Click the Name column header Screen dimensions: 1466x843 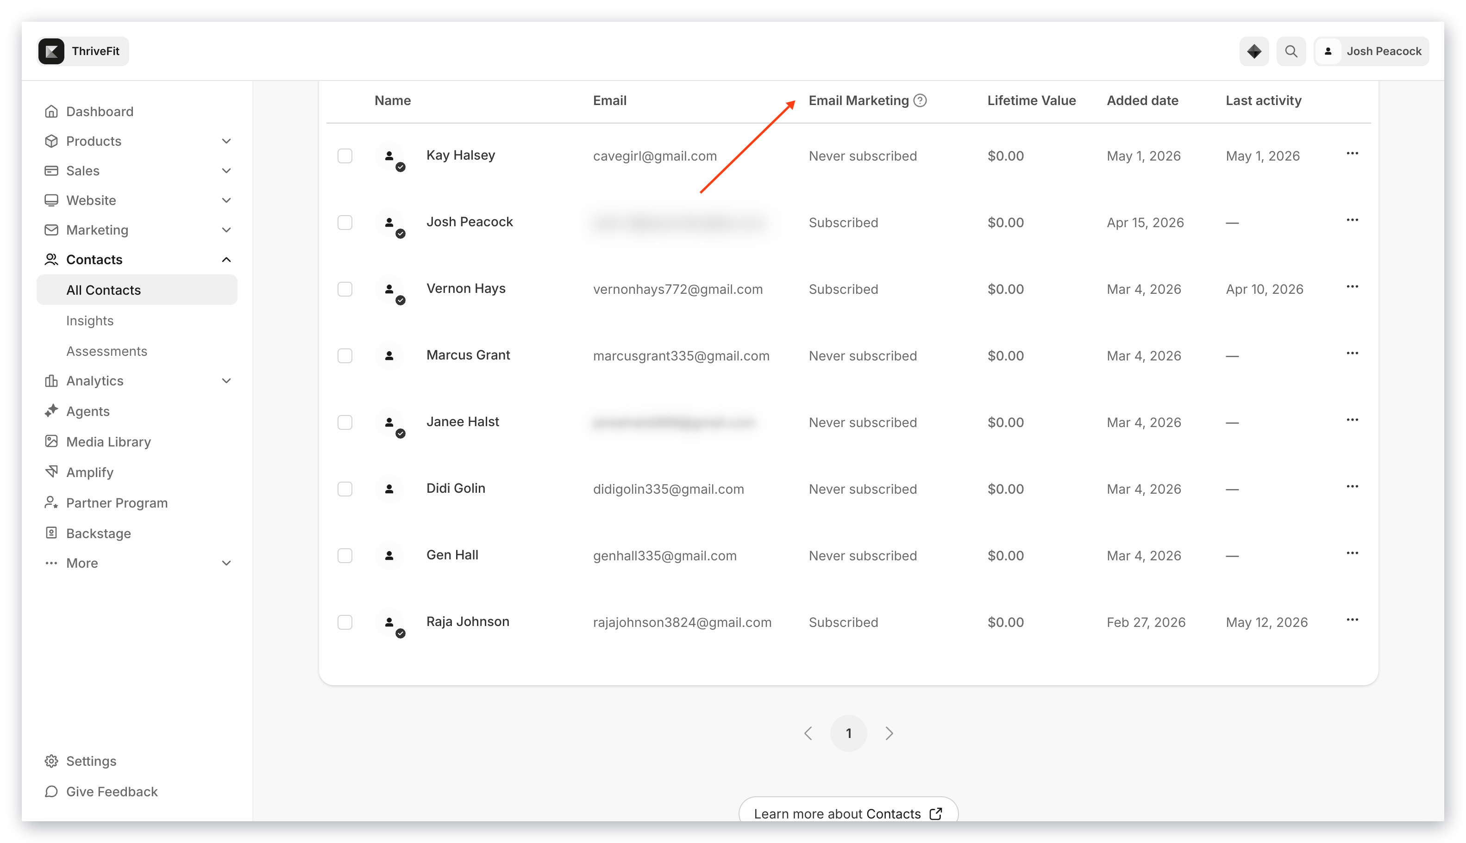coord(392,100)
